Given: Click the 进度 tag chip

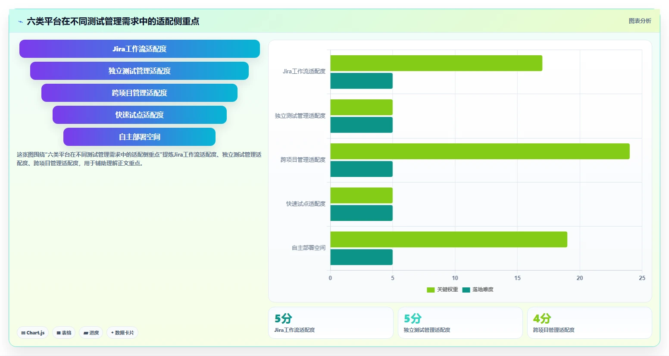Looking at the screenshot, I should tap(91, 333).
